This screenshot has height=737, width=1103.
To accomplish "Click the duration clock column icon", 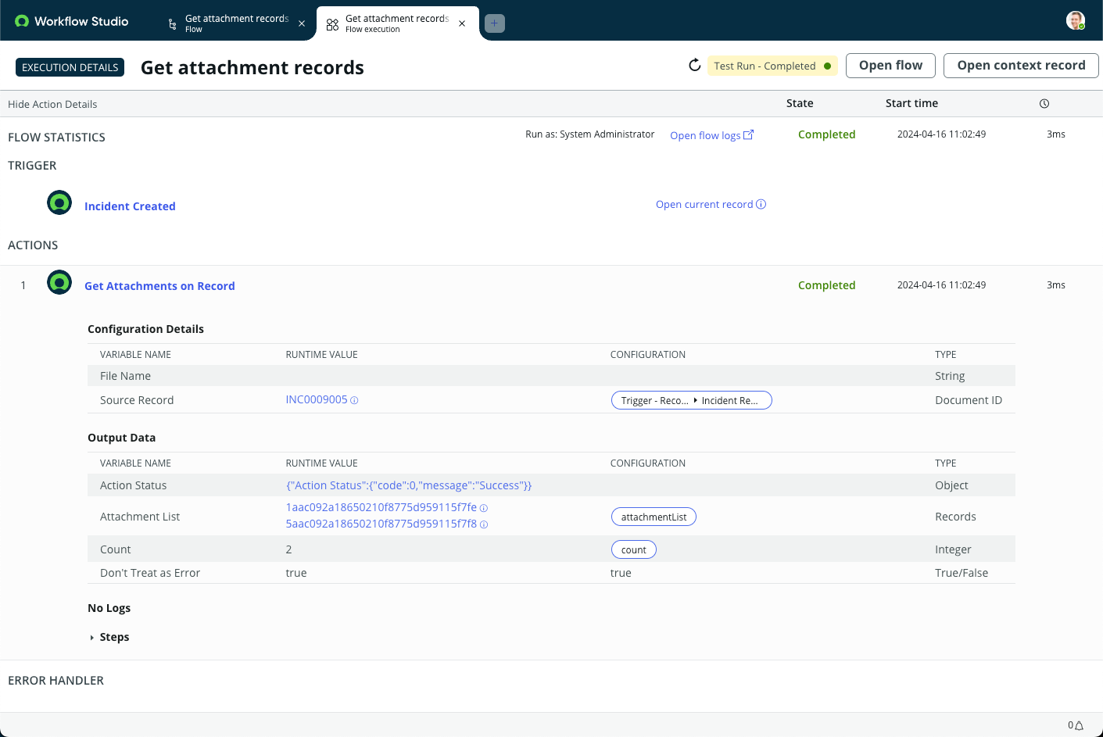I will click(x=1044, y=103).
